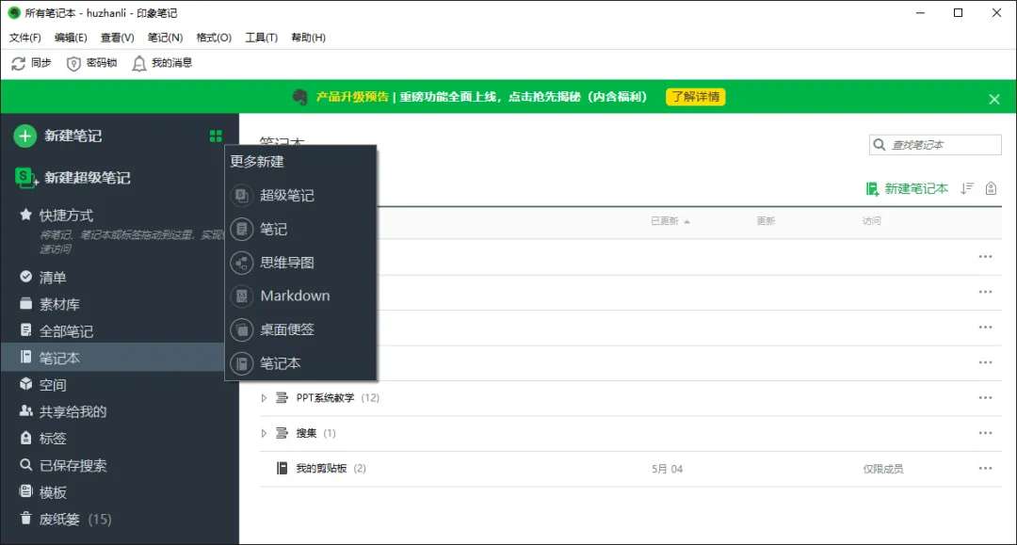Open the 帮助(H) menu
The height and width of the screenshot is (545, 1017).
pyautogui.click(x=308, y=38)
